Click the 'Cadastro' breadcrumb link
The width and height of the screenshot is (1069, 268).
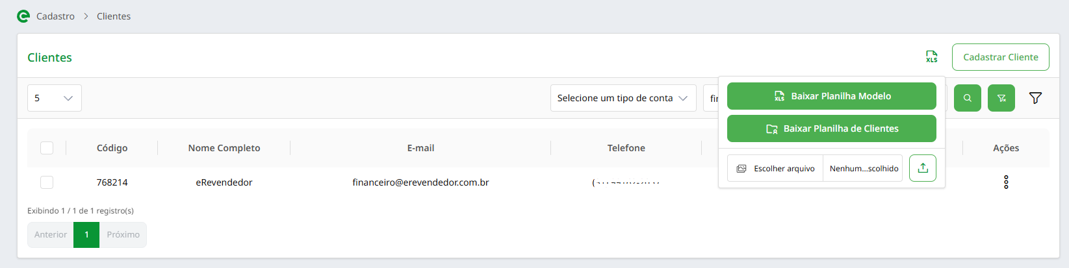coord(55,16)
